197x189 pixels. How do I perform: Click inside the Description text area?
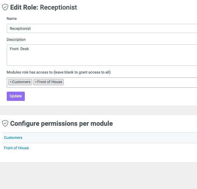[x=102, y=55]
